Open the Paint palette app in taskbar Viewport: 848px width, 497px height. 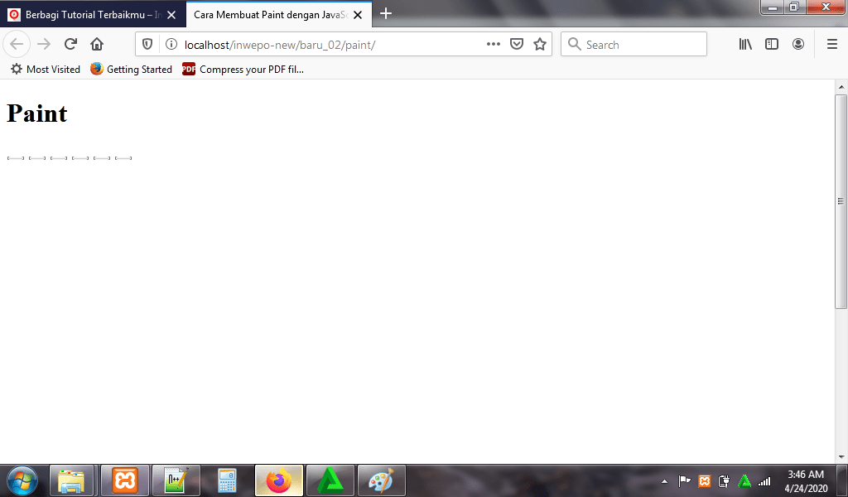pyautogui.click(x=381, y=480)
